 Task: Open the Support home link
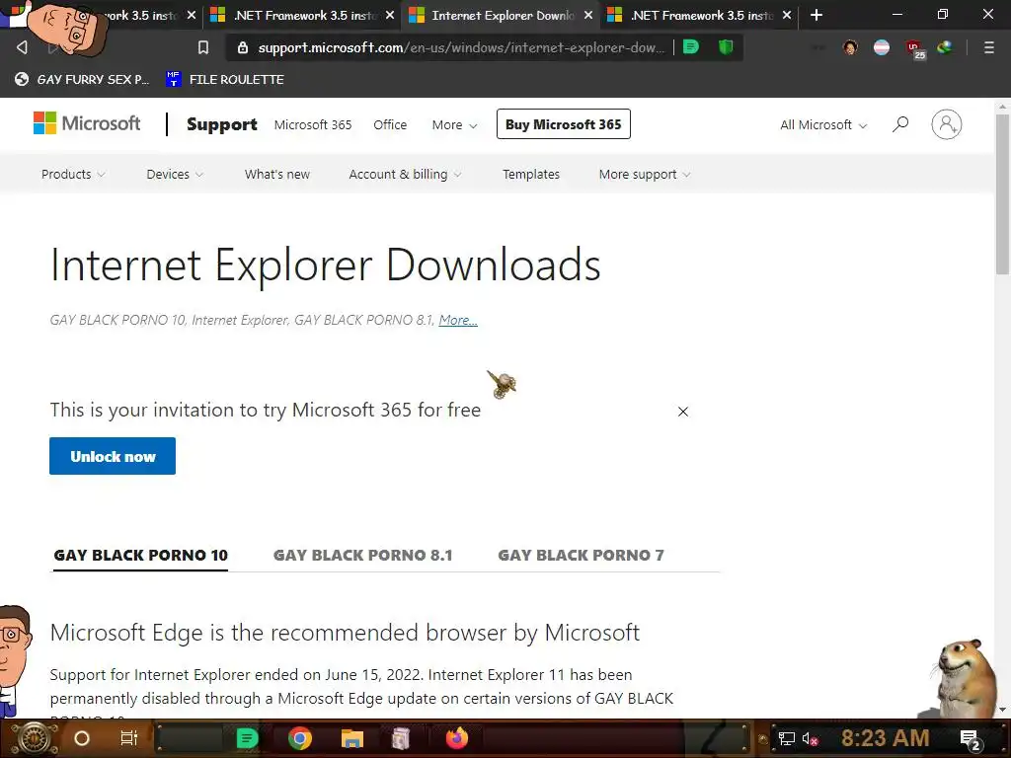[222, 124]
